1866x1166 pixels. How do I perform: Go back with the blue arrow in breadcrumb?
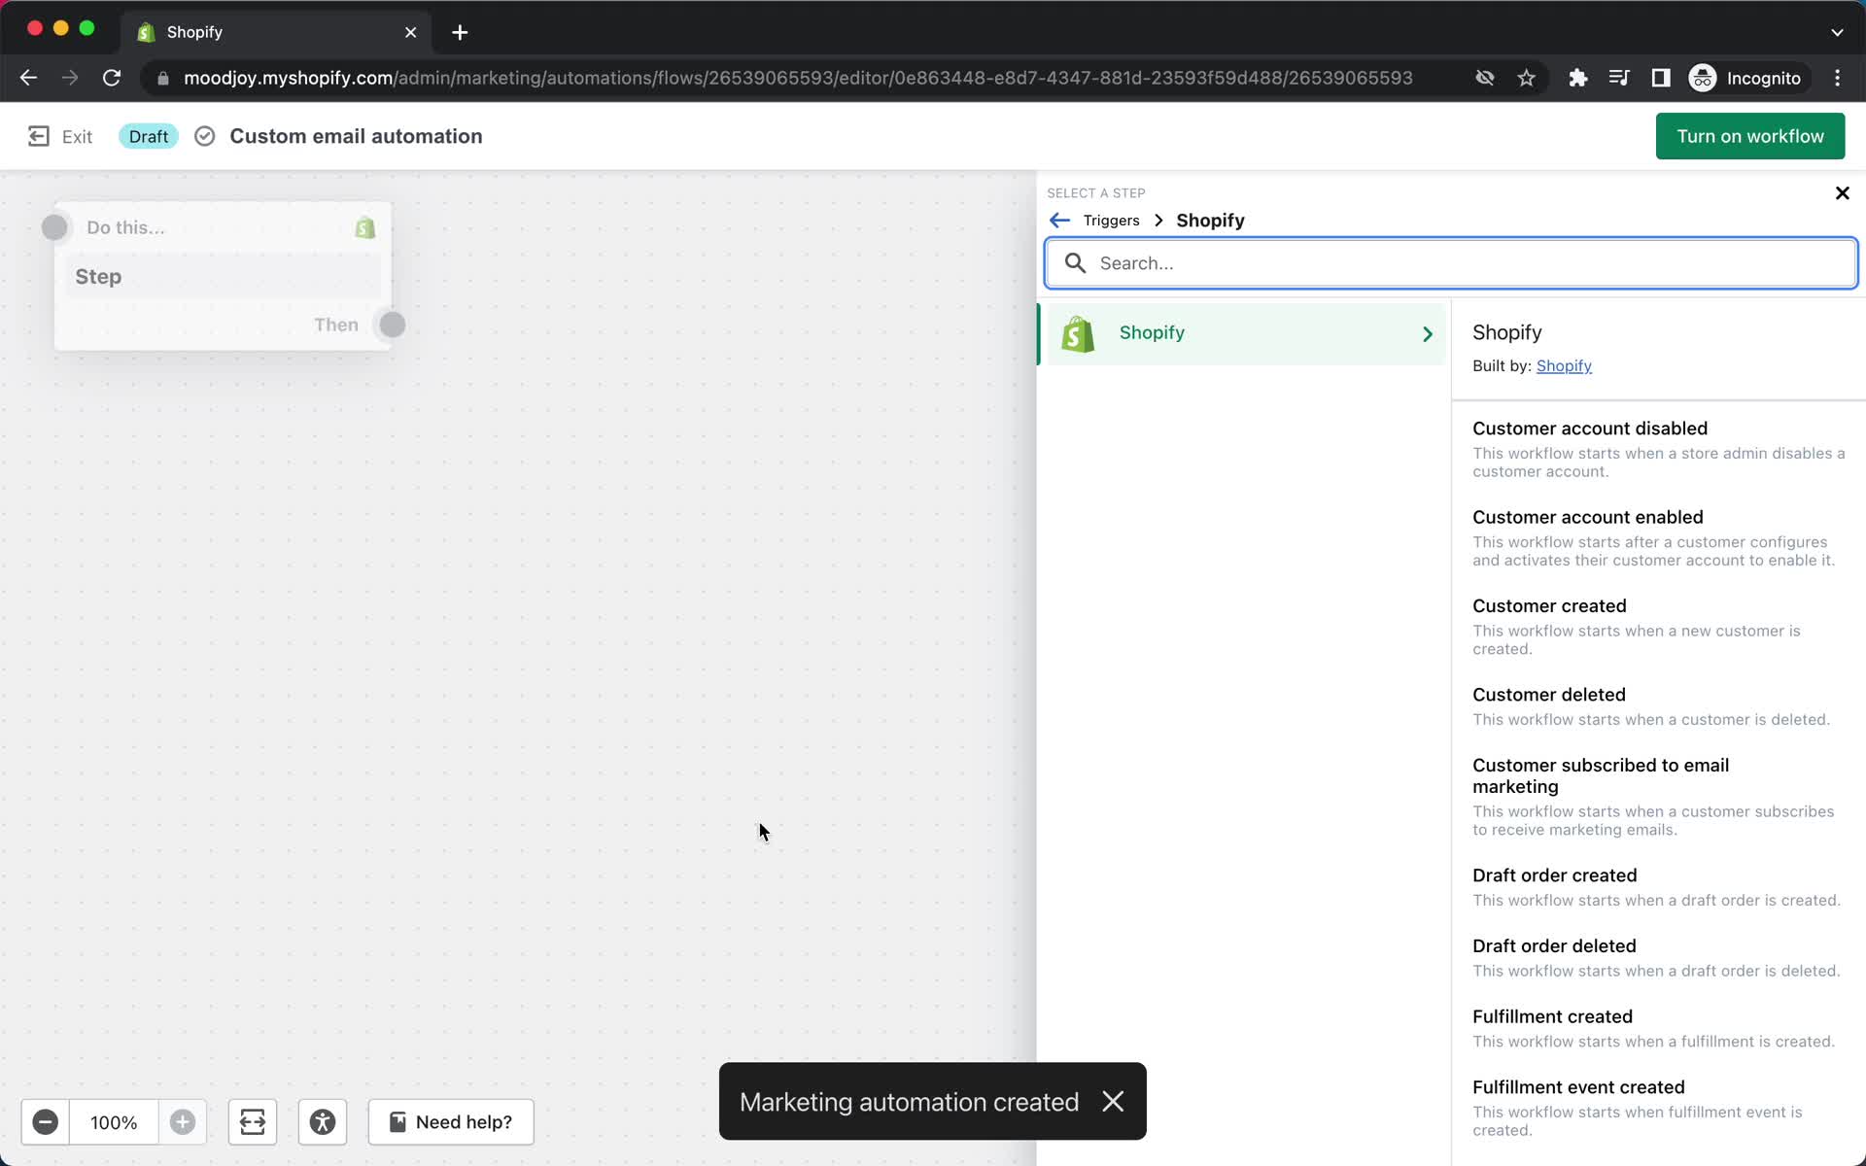[1060, 221]
